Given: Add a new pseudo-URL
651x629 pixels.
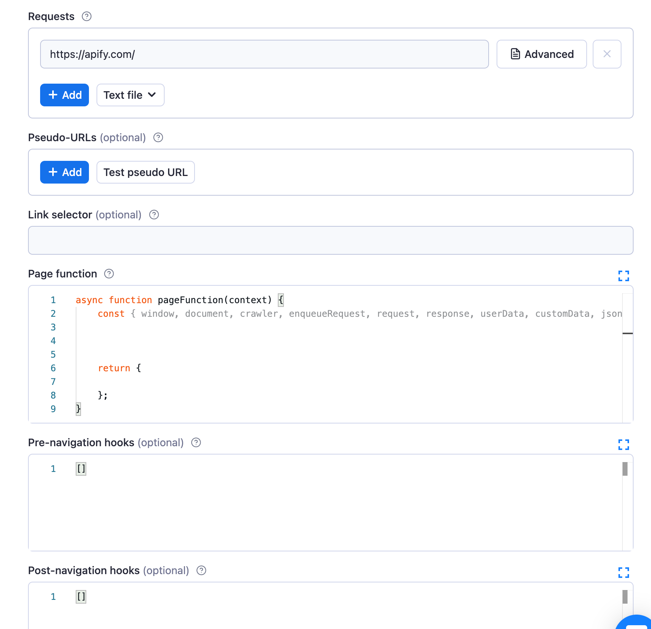Looking at the screenshot, I should click(64, 172).
